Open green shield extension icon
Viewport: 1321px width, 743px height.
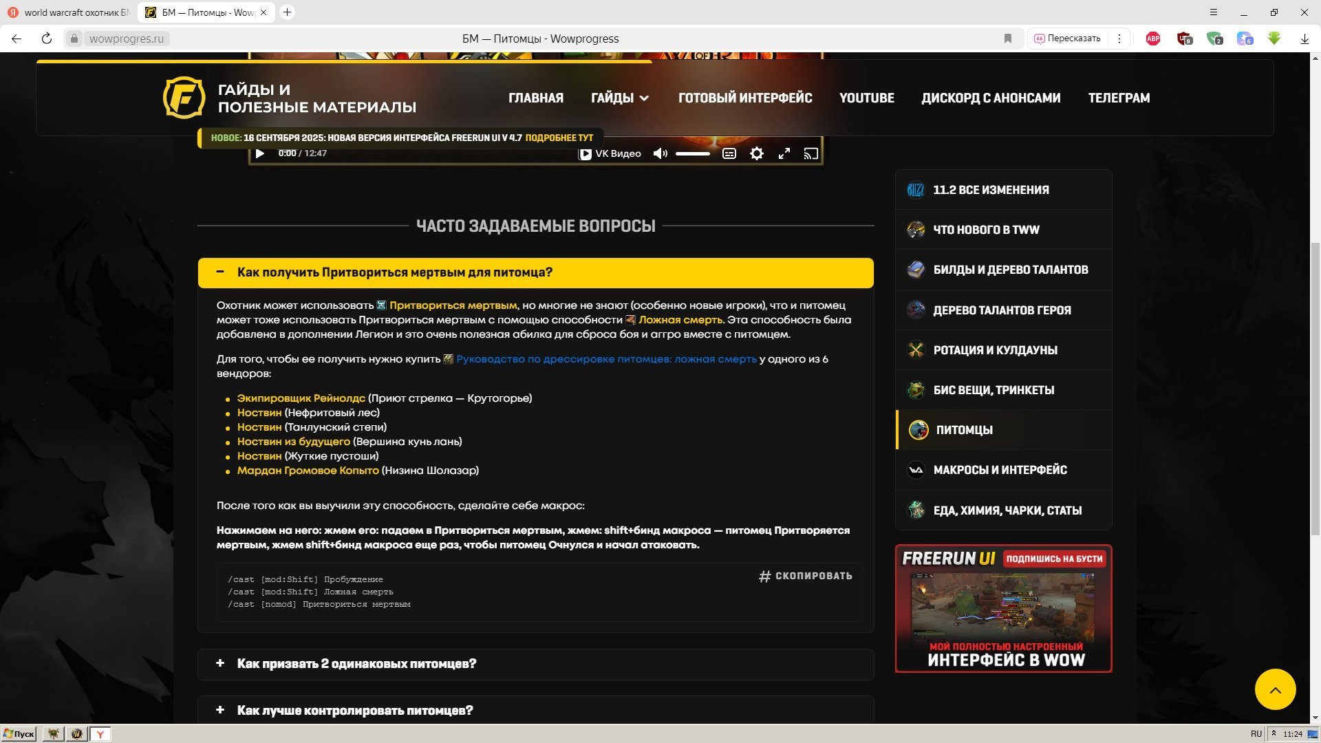pyautogui.click(x=1214, y=39)
